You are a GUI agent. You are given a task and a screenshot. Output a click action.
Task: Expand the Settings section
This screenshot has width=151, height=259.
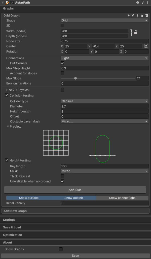9,220
